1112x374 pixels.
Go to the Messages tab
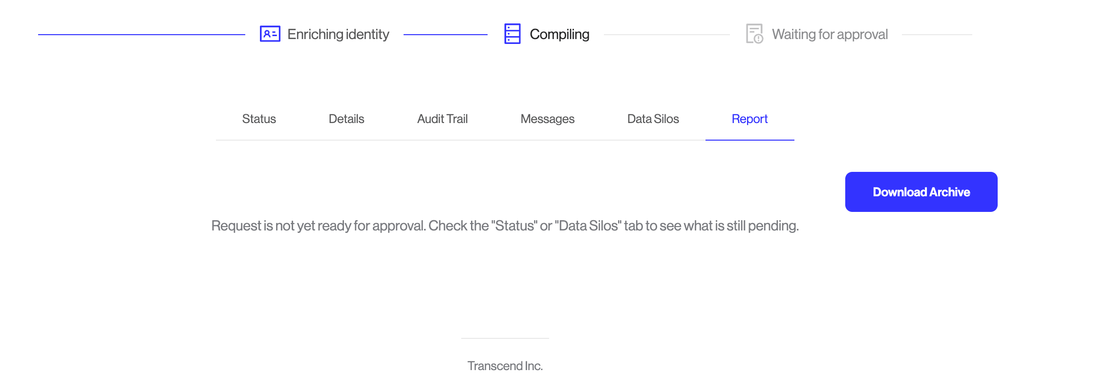click(547, 119)
